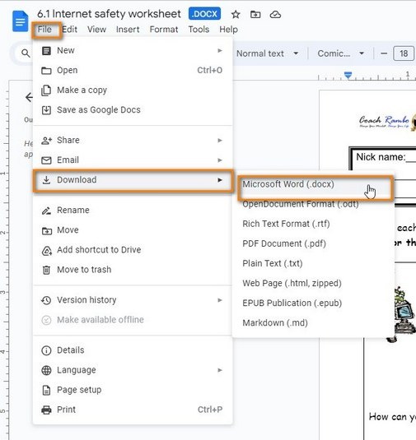
Task: Open the Format menu
Action: coord(164,29)
